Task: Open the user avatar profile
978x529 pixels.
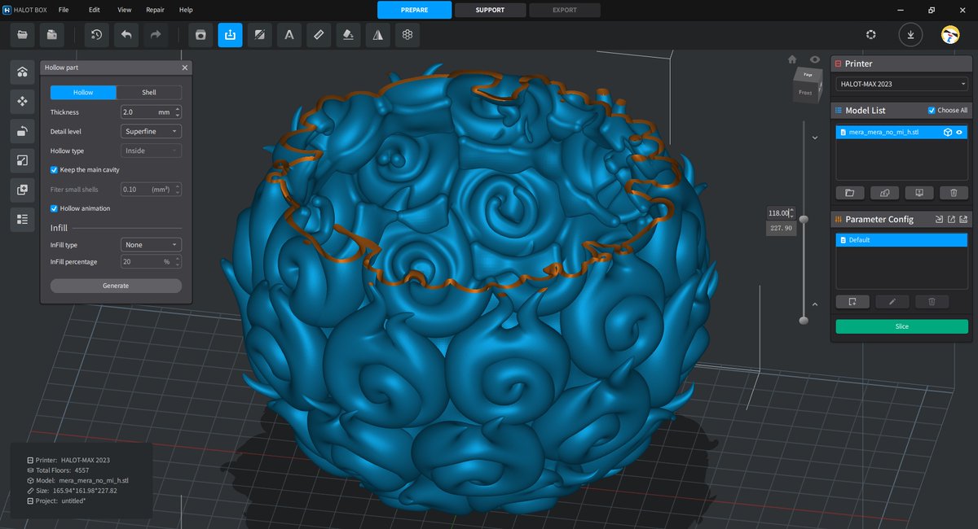Action: click(x=949, y=34)
